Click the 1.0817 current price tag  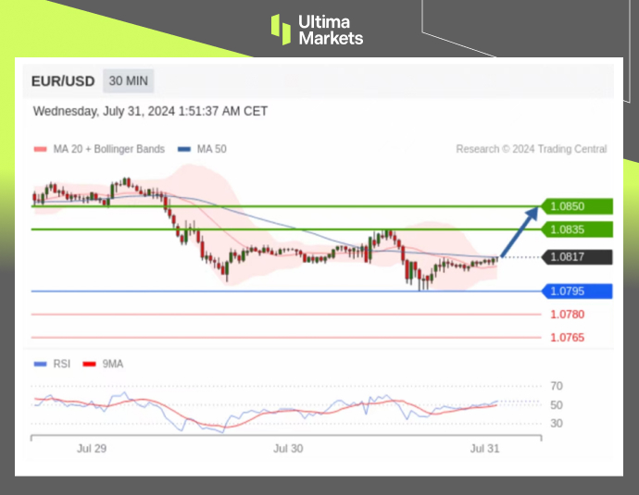point(575,257)
